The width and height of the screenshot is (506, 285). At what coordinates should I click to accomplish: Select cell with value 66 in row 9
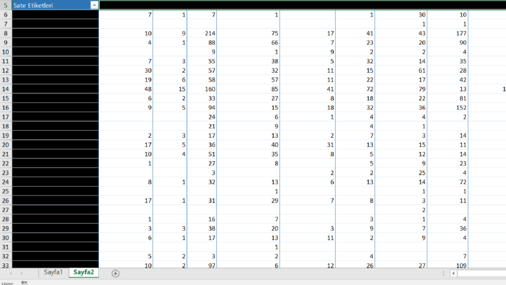click(x=248, y=42)
